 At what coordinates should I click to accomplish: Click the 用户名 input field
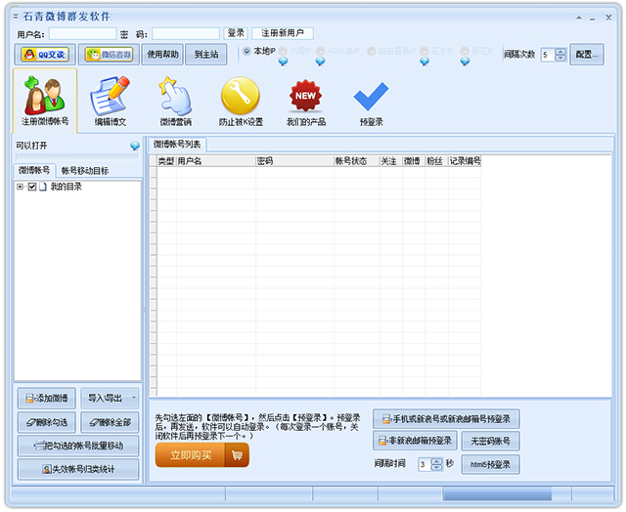(82, 34)
